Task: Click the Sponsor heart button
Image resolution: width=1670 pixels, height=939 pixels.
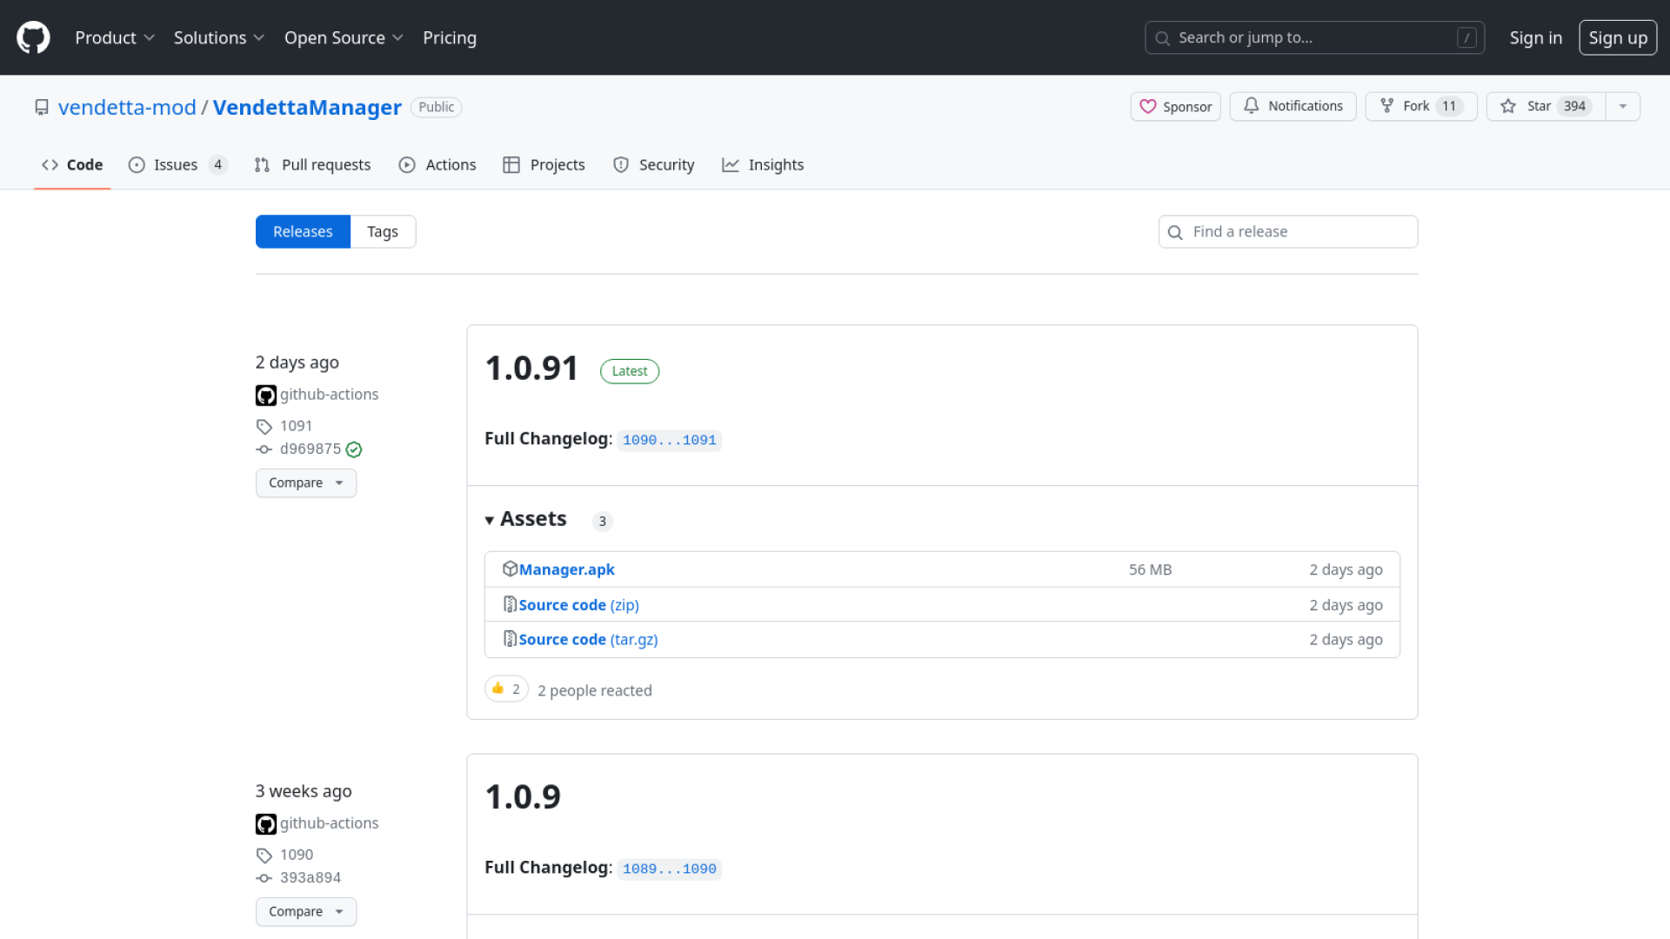Action: 1175,106
